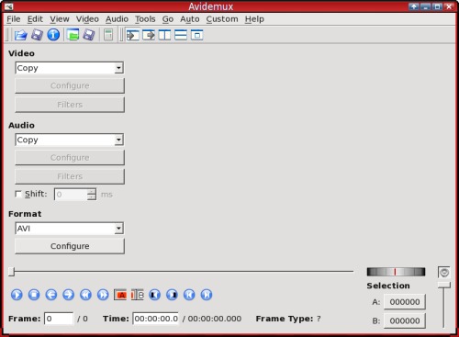The width and height of the screenshot is (459, 337).
Task: Open the Audio codec Copy dropdown
Action: coord(69,140)
